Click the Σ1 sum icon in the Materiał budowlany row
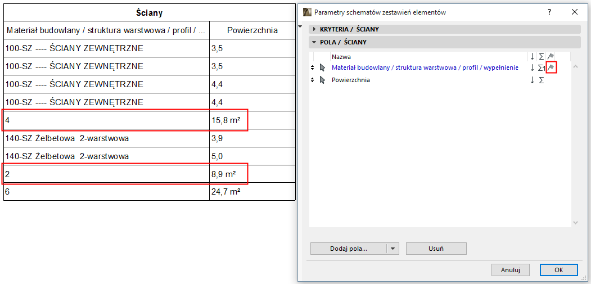The height and width of the screenshot is (284, 591). [x=542, y=68]
